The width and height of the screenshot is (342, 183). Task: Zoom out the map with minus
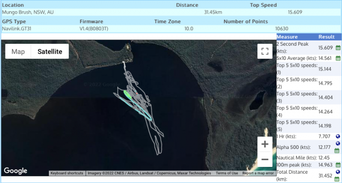point(265,159)
